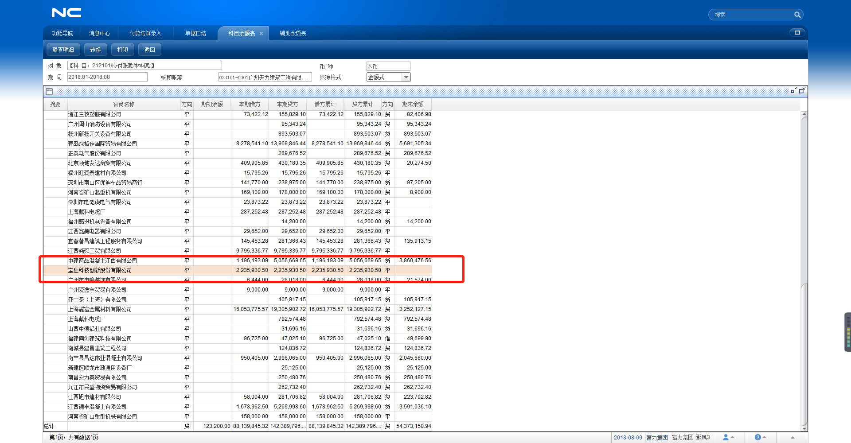Viewport: 851px width, 443px height.
Task: Click the total ending balance 54,373,150.94
Action: (414, 426)
